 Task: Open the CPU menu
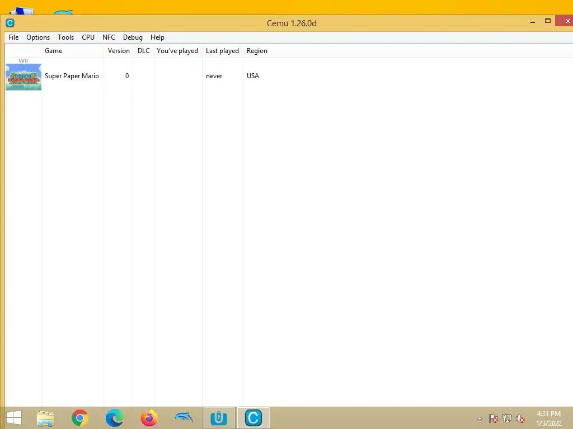pyautogui.click(x=88, y=37)
